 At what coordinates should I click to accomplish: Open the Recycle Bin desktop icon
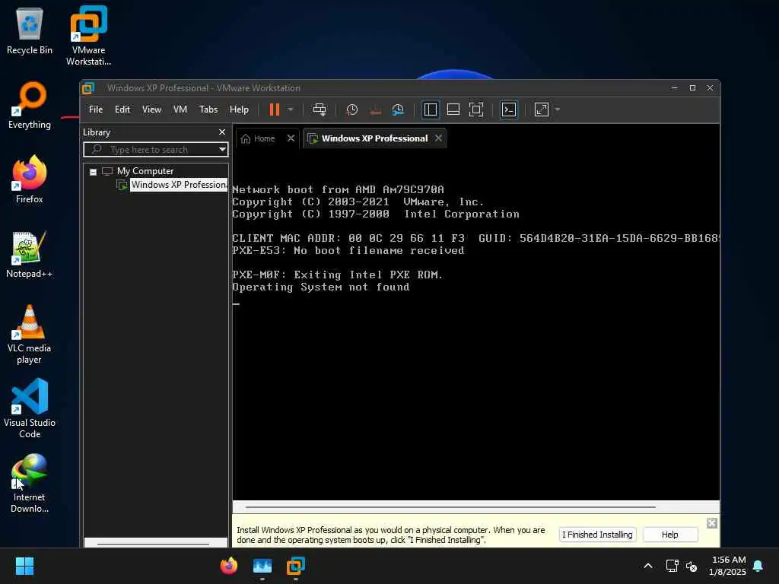(x=30, y=31)
